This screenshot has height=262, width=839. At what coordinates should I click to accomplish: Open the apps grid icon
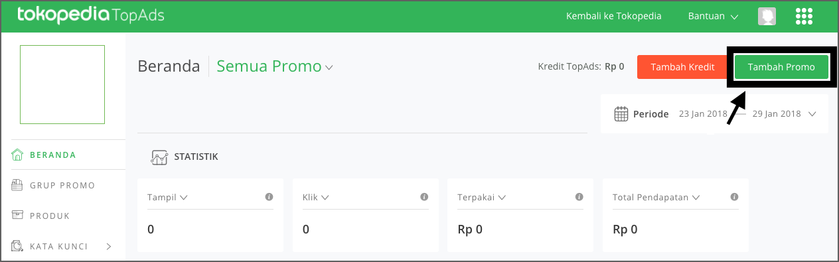click(x=804, y=17)
